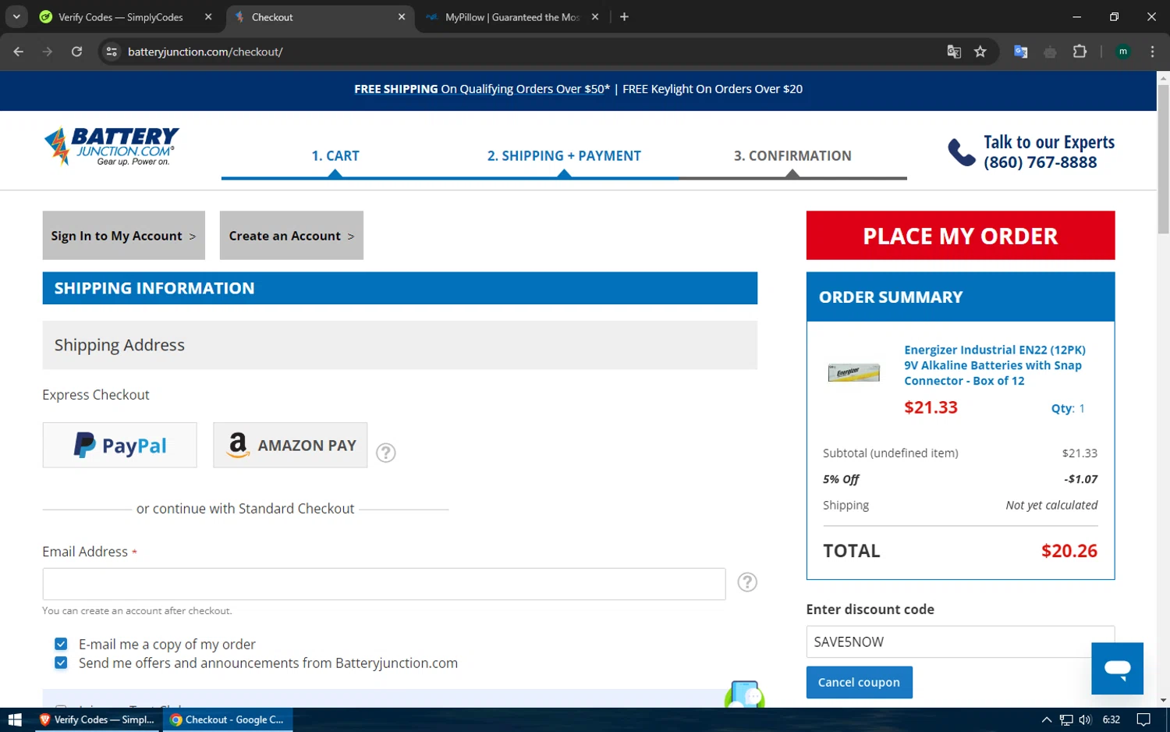Reload the checkout page

[76, 52]
